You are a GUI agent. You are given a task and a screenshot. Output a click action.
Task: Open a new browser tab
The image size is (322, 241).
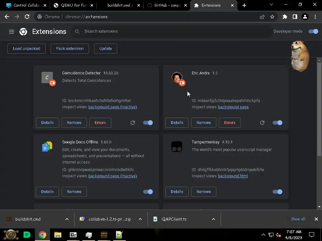[x=244, y=5]
